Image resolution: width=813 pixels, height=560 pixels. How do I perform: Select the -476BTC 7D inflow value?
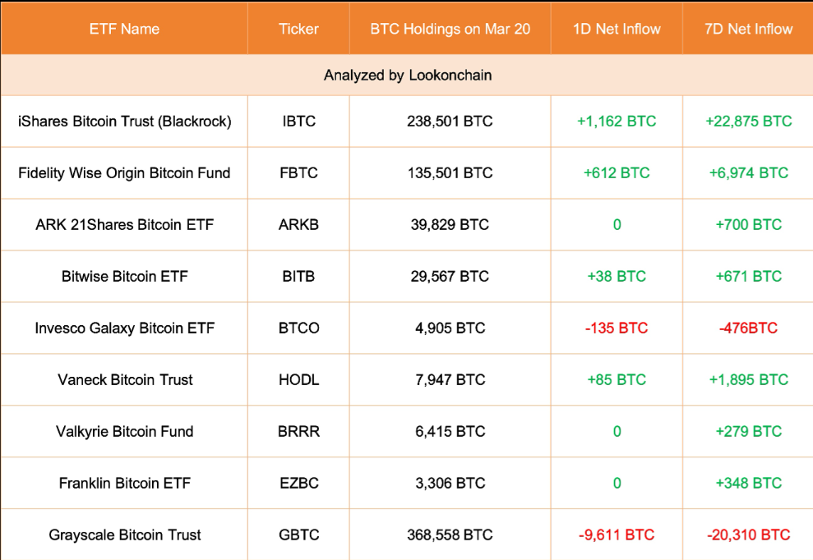tap(748, 328)
